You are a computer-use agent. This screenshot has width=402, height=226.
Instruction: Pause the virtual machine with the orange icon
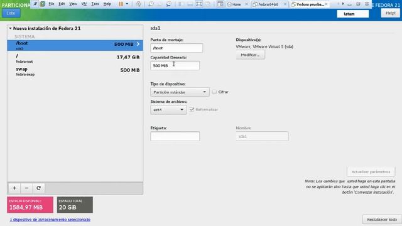click(x=121, y=4)
